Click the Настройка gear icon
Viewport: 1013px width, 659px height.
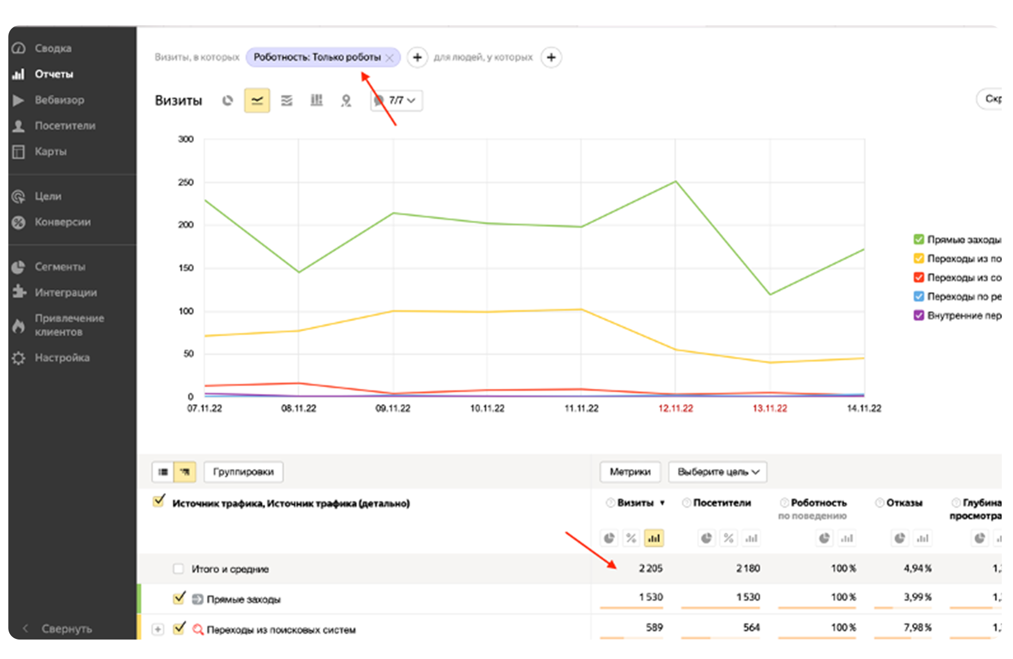click(19, 358)
